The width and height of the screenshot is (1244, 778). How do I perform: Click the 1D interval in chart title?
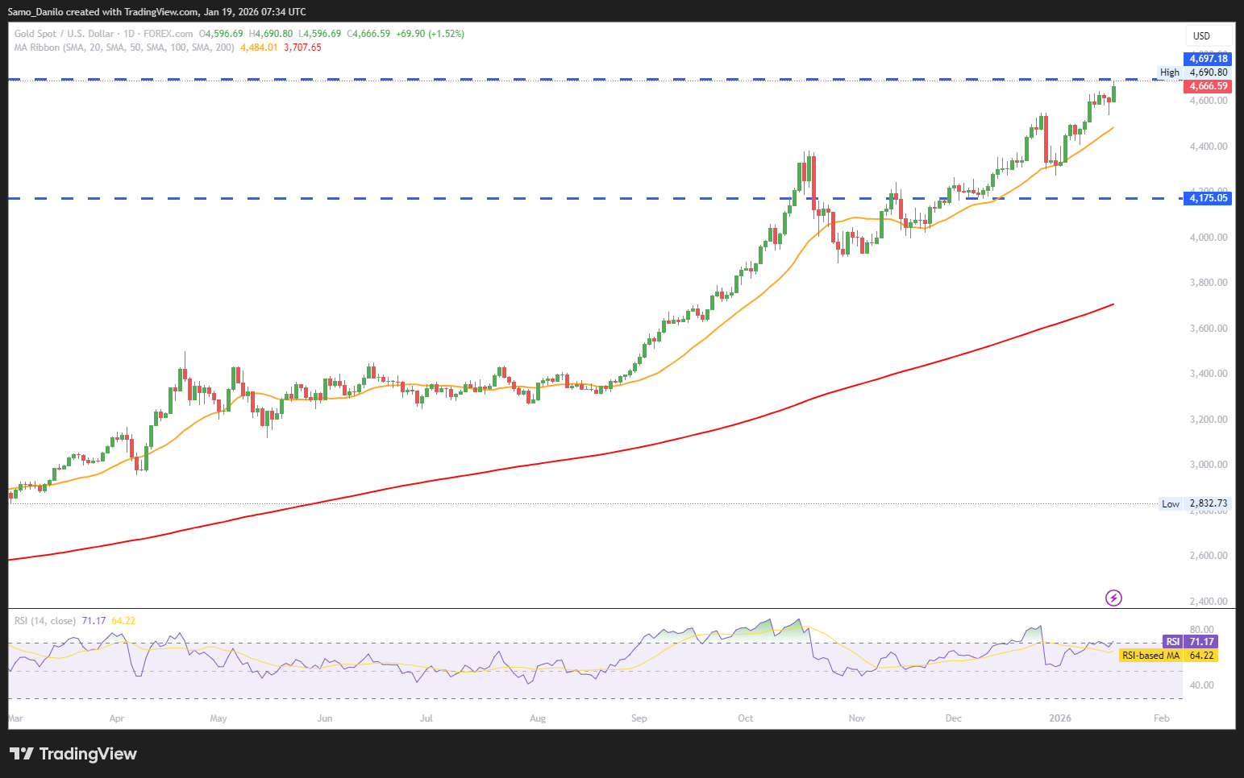click(x=129, y=34)
